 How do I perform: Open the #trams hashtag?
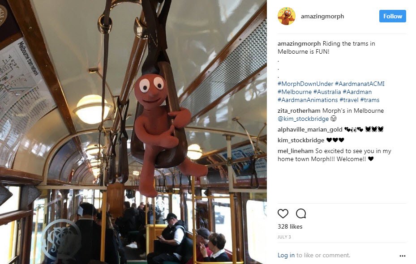[x=370, y=100]
